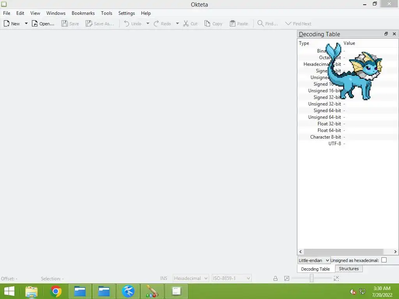Click the zoom to full size icon

click(336, 278)
